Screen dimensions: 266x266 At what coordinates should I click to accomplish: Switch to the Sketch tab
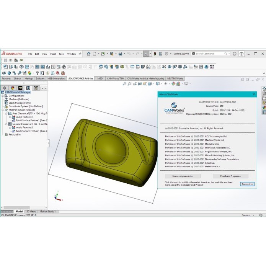(x=18, y=78)
